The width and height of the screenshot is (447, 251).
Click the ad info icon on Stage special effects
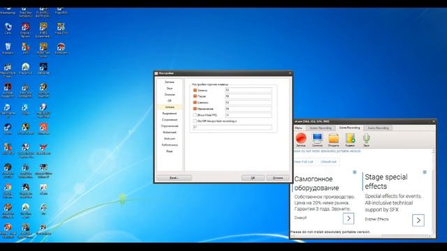pyautogui.click(x=425, y=172)
